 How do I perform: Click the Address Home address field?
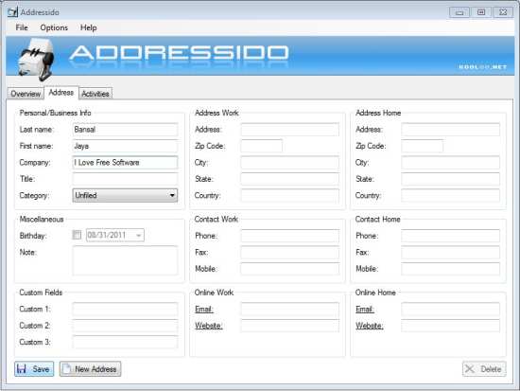(x=450, y=129)
